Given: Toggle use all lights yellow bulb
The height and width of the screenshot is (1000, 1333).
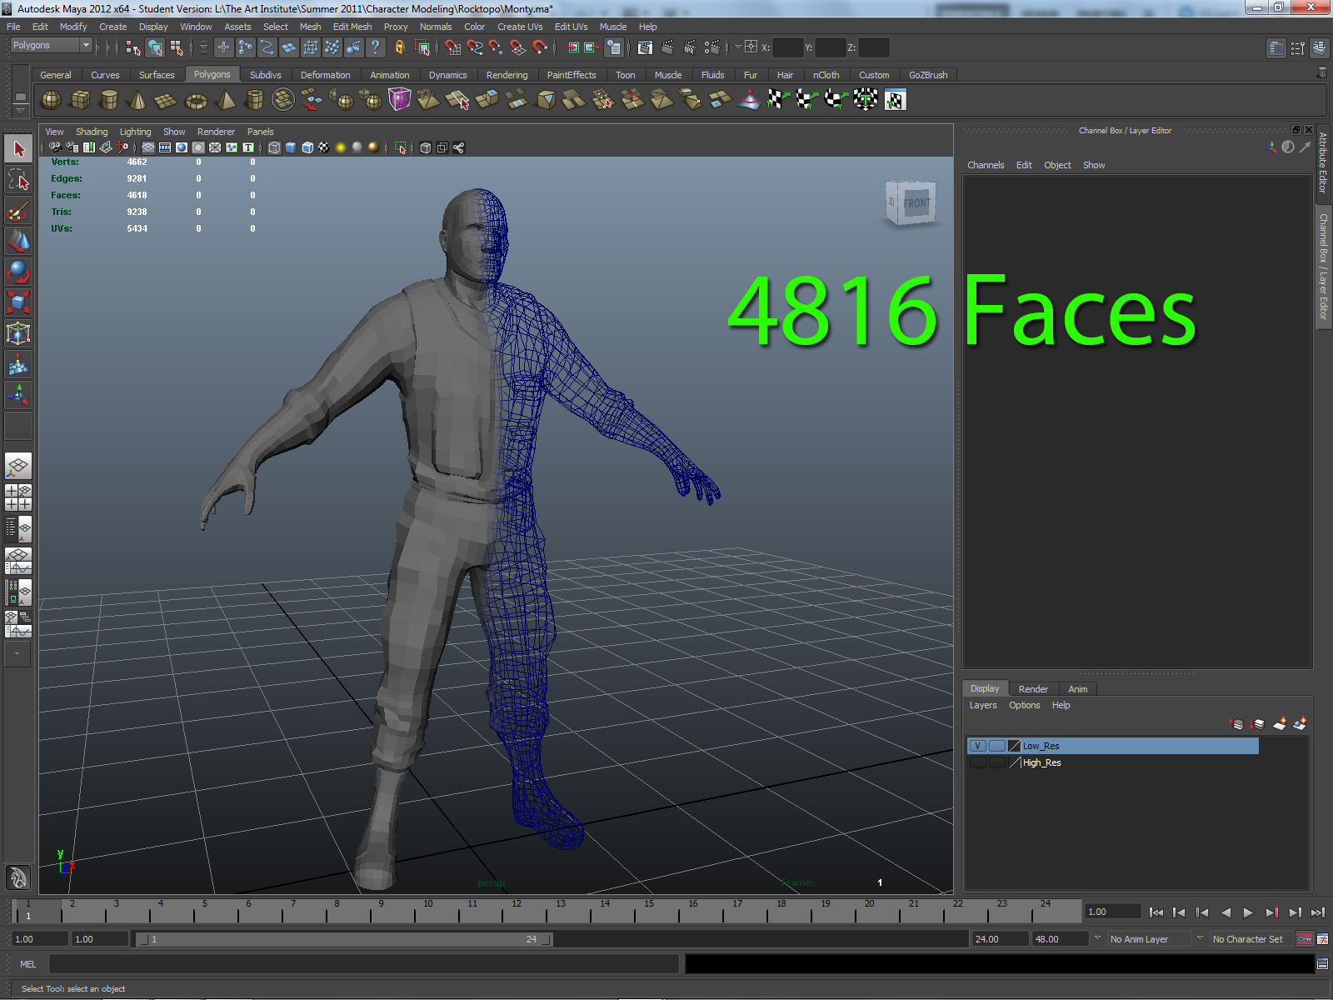Looking at the screenshot, I should pos(341,147).
